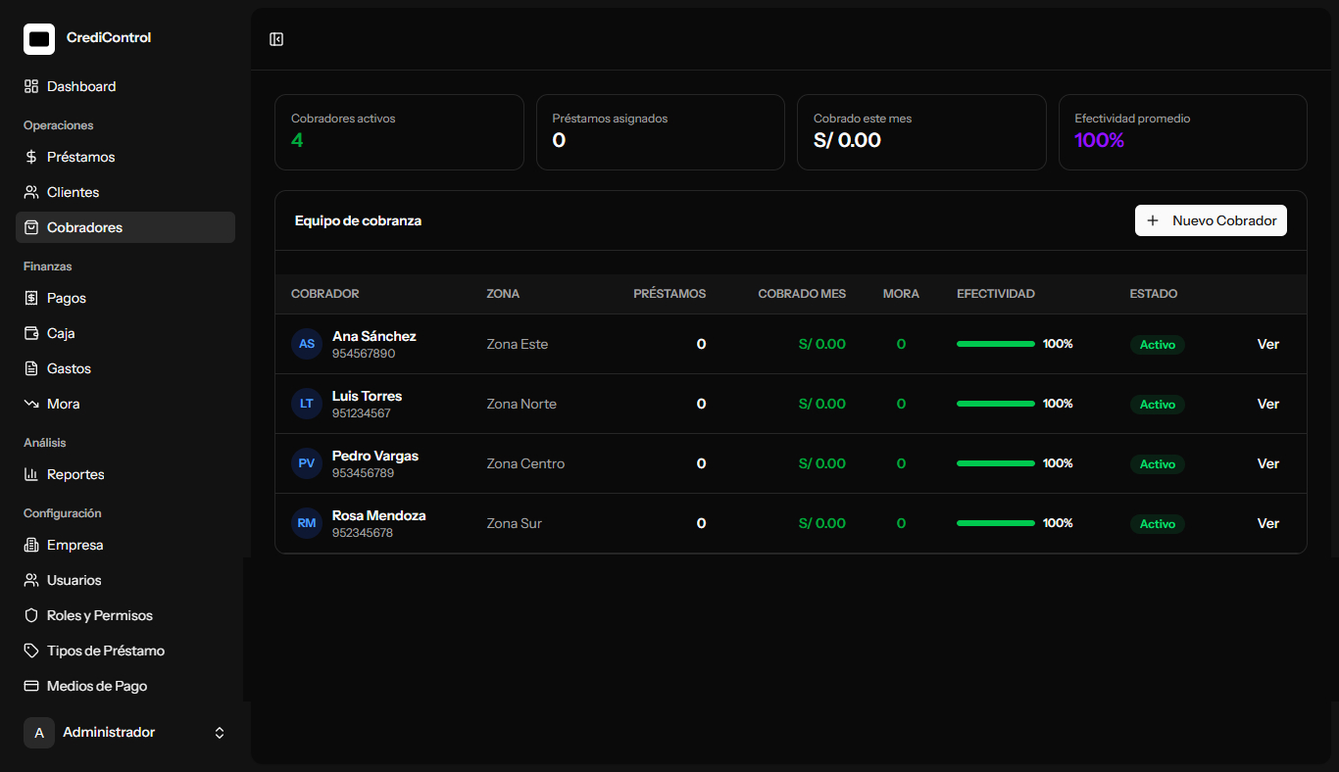Screen dimensions: 1339x772
Task: Click the LT avatar for Luis Torres
Action: [x=307, y=404]
